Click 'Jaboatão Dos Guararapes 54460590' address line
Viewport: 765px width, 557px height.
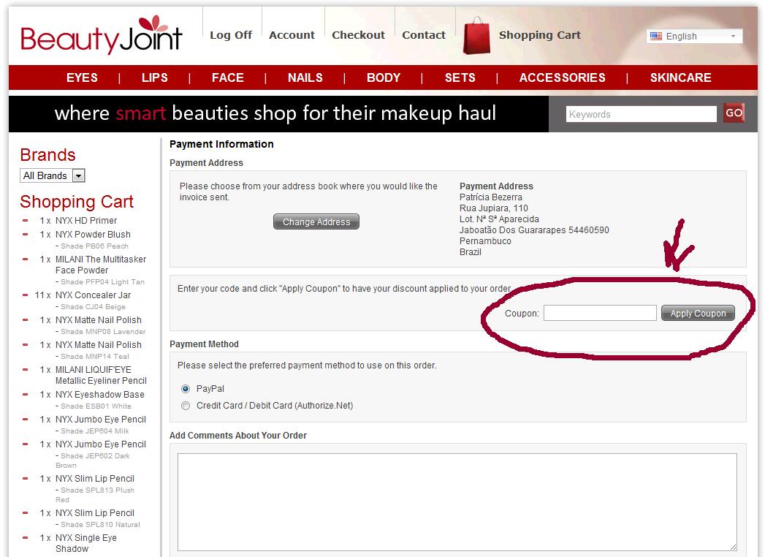tap(534, 230)
